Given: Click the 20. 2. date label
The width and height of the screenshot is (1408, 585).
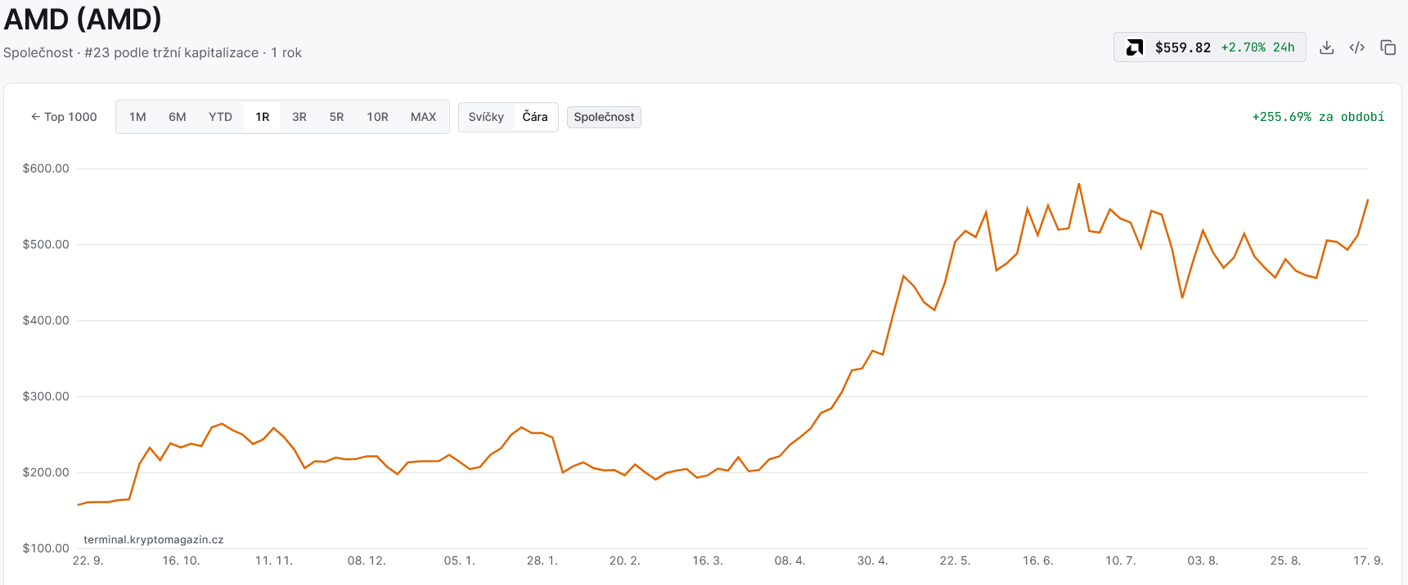Looking at the screenshot, I should tap(625, 560).
